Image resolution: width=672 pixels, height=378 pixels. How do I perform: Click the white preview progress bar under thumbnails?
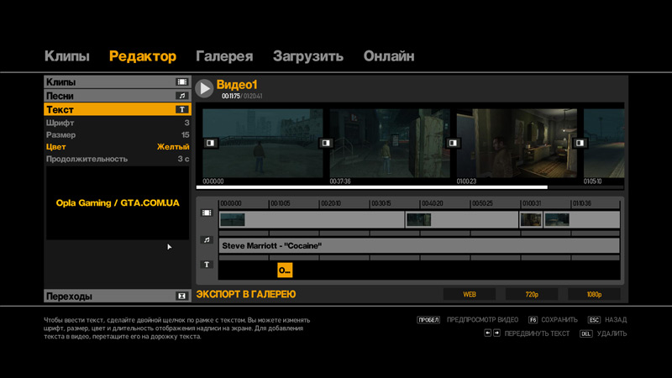(371, 187)
